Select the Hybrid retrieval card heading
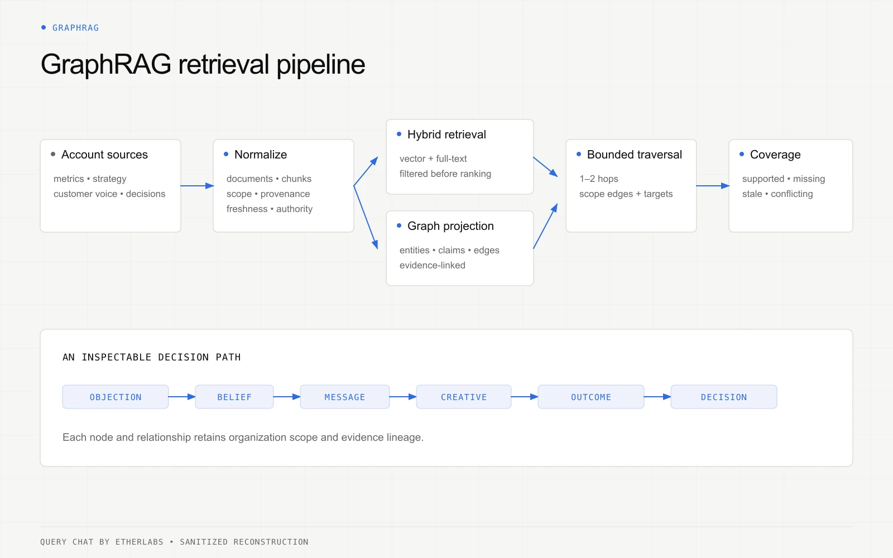893x558 pixels. tap(446, 134)
